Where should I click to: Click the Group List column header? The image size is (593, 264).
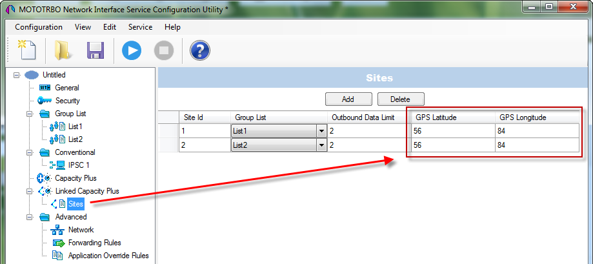click(x=279, y=117)
